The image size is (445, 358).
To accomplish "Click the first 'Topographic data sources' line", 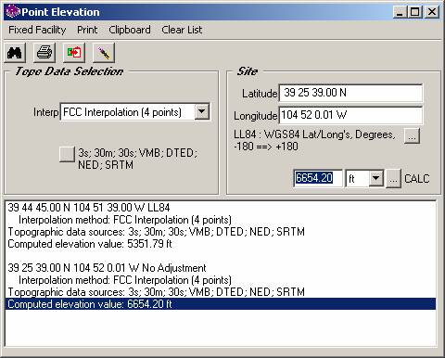I will tap(156, 232).
